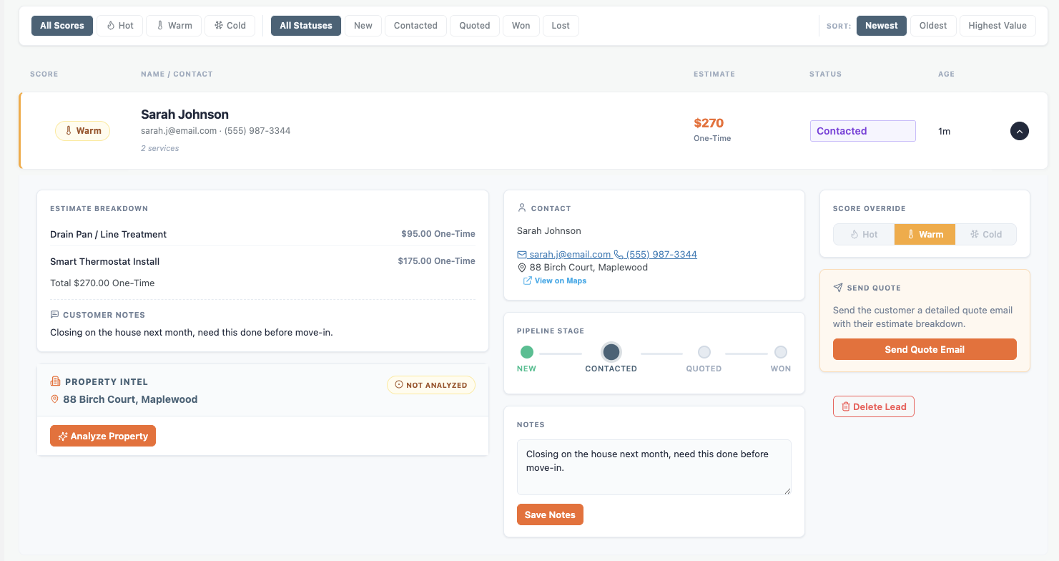Sort leads by Highest Value

click(998, 26)
